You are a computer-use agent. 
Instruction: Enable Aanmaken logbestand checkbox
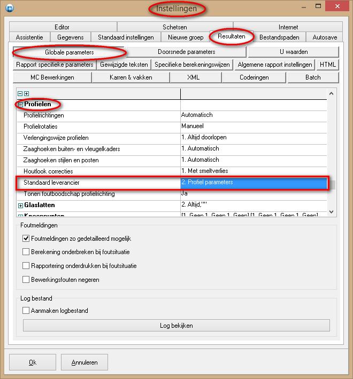click(x=26, y=310)
